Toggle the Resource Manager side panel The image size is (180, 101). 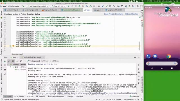coord(1,30)
